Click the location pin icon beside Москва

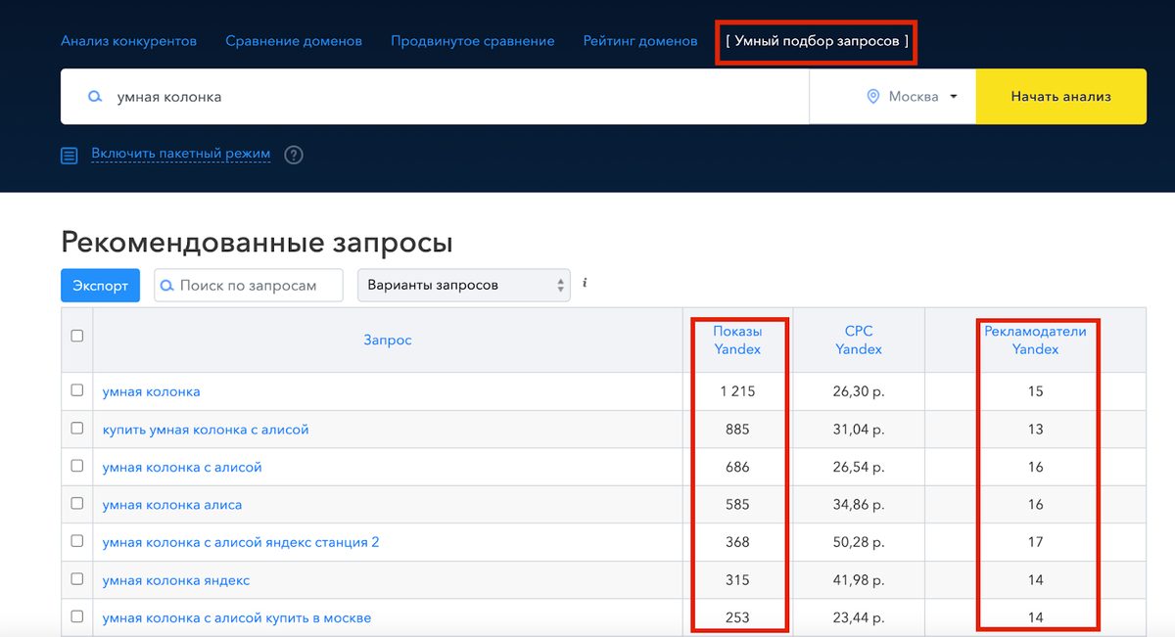[873, 97]
